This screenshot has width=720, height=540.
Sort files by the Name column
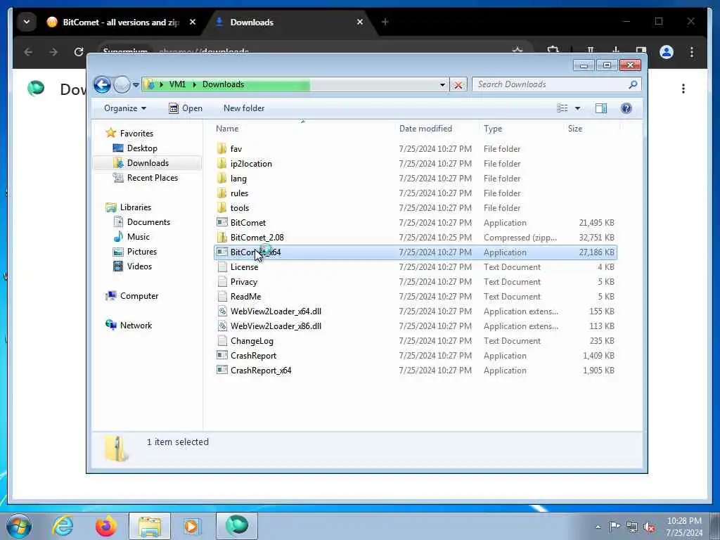pyautogui.click(x=227, y=129)
